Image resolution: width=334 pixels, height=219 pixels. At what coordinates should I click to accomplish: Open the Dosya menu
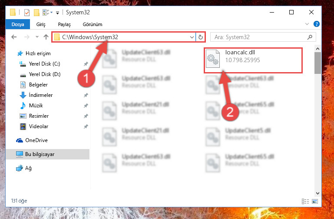point(18,24)
